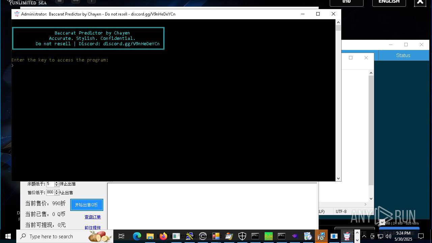
Task: Click 开始出售Q币 button
Action: (x=86, y=205)
